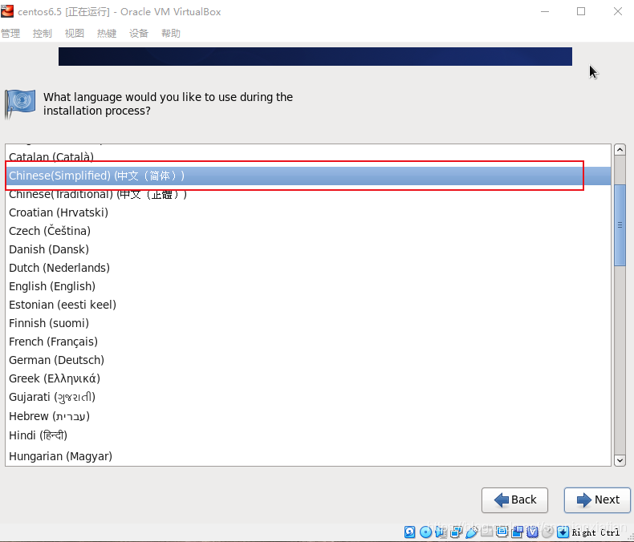Select German (Deutsch)
The width and height of the screenshot is (634, 542).
(308, 360)
